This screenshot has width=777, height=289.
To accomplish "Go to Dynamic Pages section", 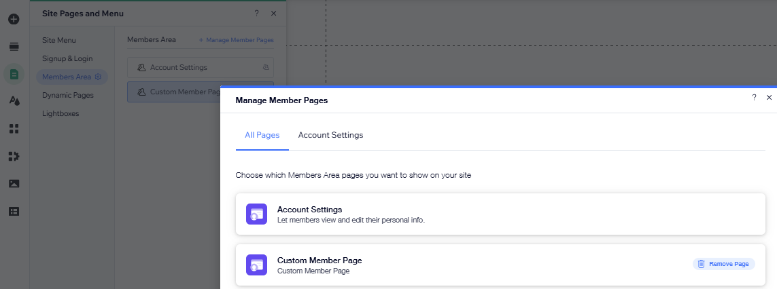I will [x=68, y=96].
